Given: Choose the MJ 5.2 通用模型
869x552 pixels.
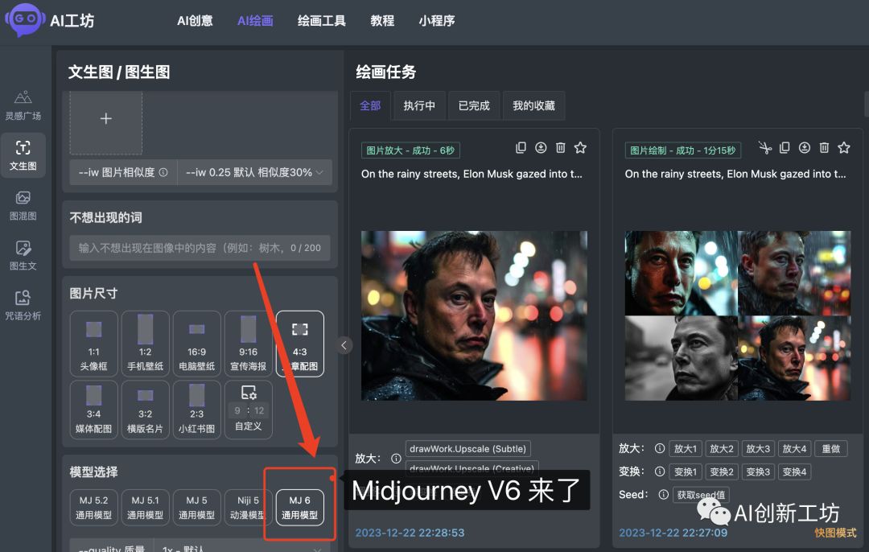Looking at the screenshot, I should 93,507.
